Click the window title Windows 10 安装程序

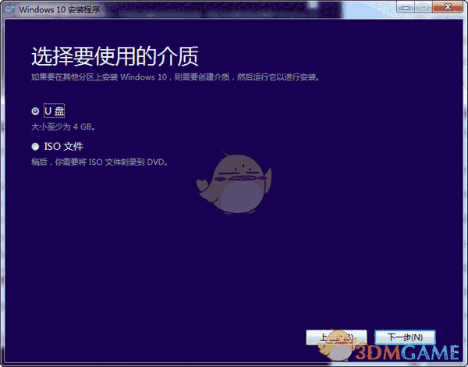[59, 9]
